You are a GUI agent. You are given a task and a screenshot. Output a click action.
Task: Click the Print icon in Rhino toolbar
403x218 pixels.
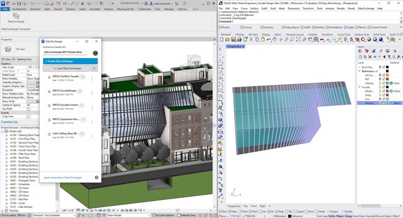[x=239, y=39]
